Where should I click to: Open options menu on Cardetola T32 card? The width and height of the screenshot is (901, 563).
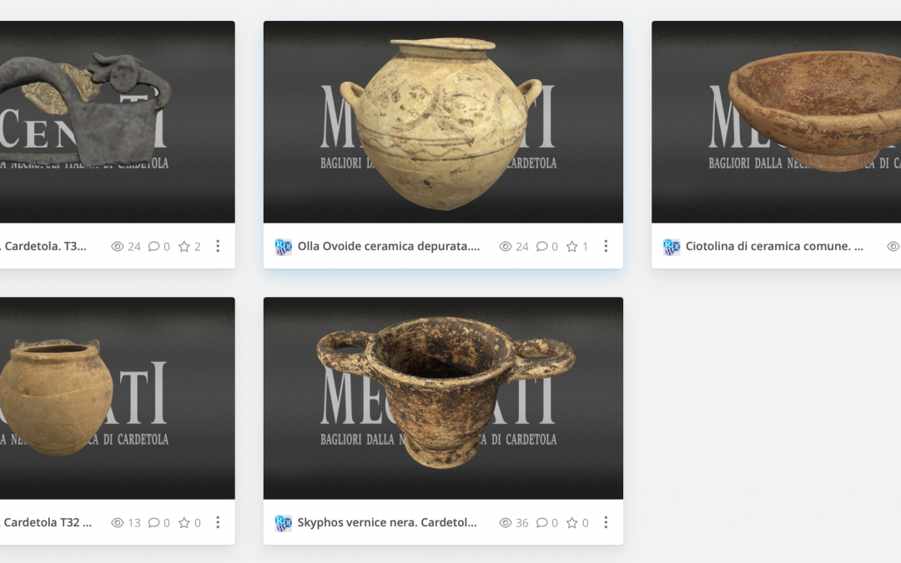(x=218, y=523)
